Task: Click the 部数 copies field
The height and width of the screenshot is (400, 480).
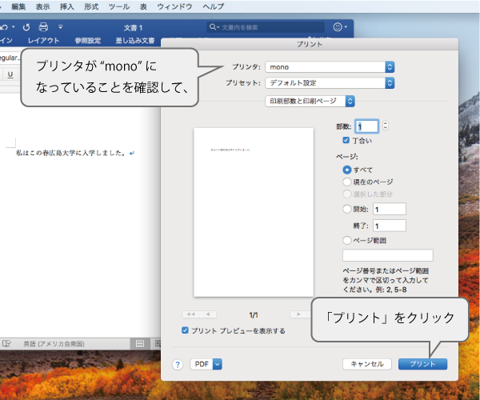Action: pos(367,126)
